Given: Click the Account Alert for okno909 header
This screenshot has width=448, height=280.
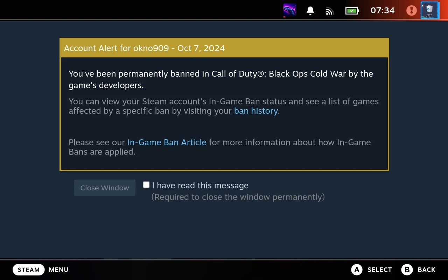Looking at the screenshot, I should click(x=224, y=48).
